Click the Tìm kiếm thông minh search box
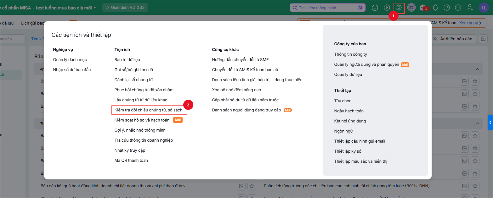Screen dimensions: 493x198 327,8
